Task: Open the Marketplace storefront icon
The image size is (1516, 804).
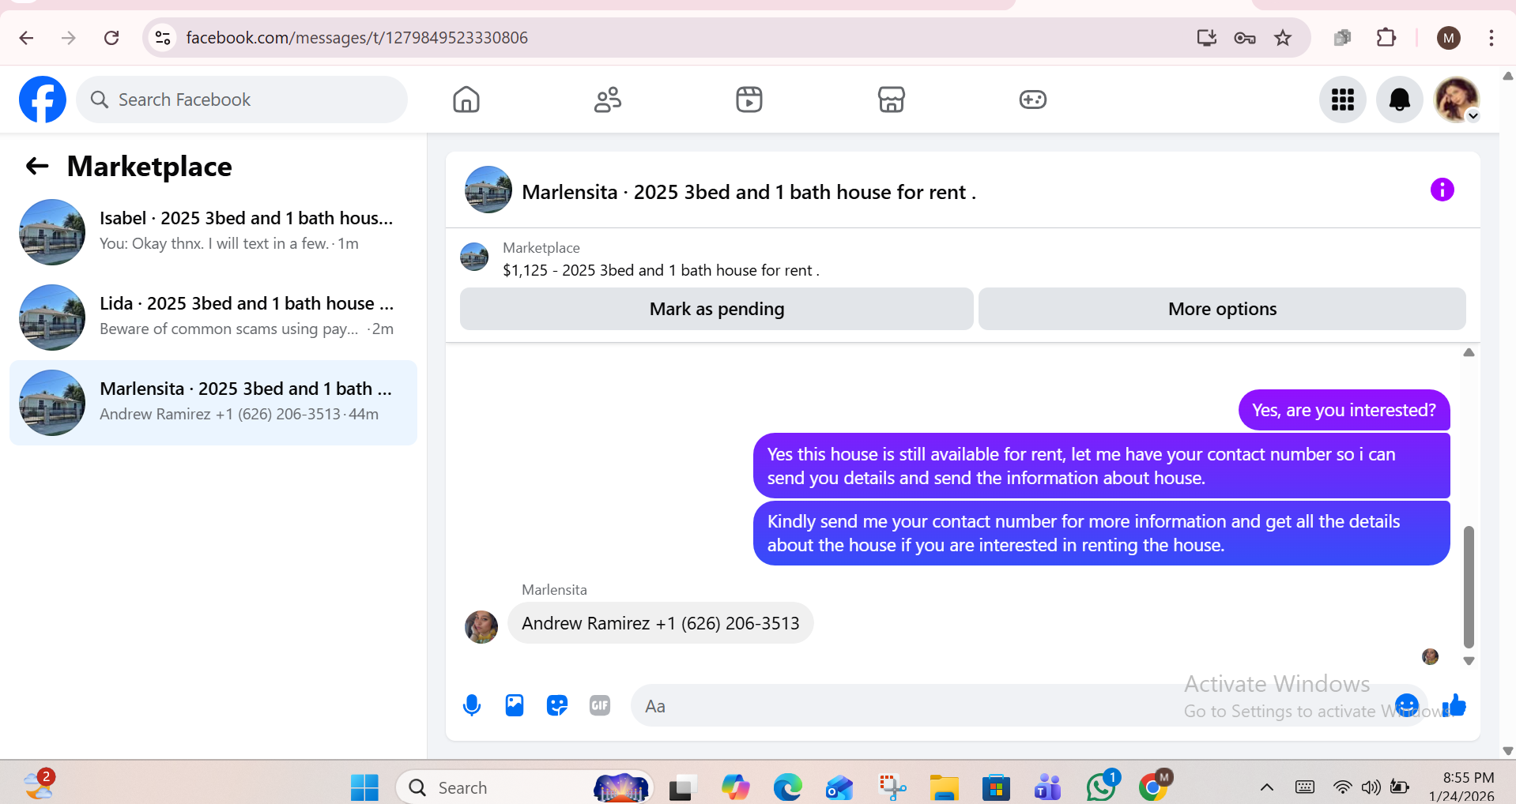Action: tap(891, 100)
